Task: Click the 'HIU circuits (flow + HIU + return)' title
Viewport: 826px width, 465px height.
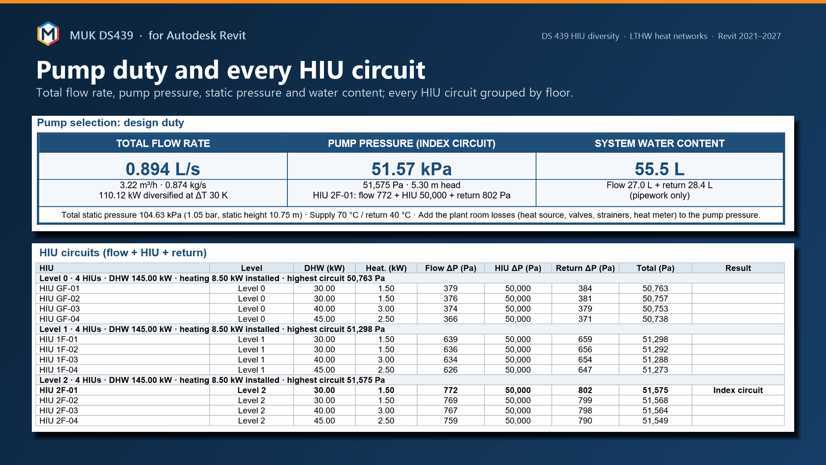Action: 123,253
